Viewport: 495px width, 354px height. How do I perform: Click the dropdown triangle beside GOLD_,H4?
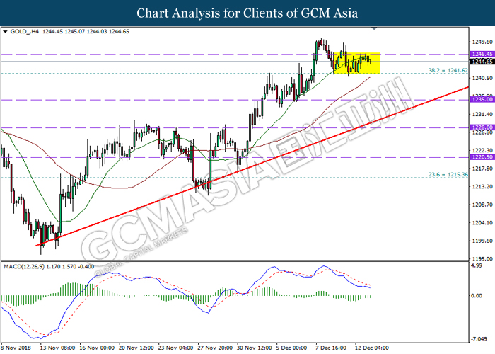click(x=5, y=32)
